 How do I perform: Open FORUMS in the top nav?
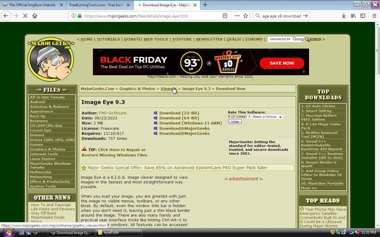(x=254, y=39)
